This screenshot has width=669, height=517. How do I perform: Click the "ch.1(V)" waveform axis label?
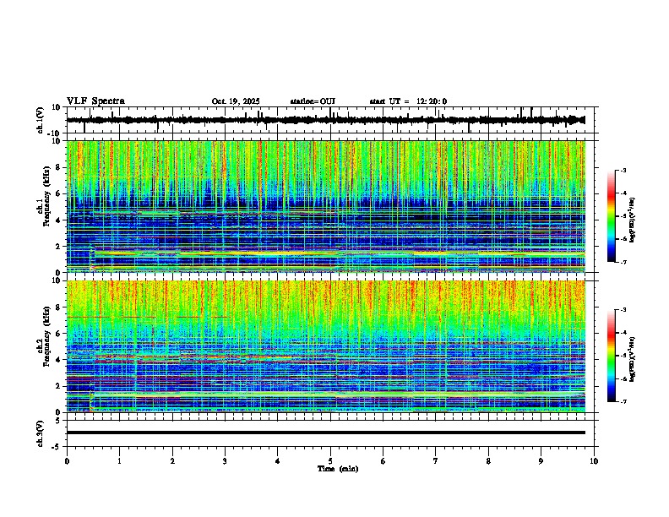click(x=41, y=120)
